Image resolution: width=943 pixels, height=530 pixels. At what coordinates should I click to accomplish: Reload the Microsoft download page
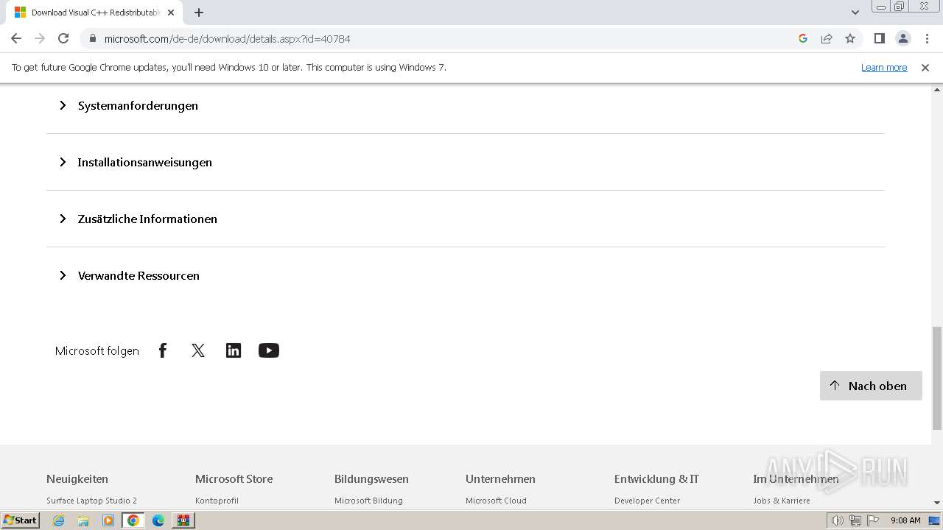(63, 38)
